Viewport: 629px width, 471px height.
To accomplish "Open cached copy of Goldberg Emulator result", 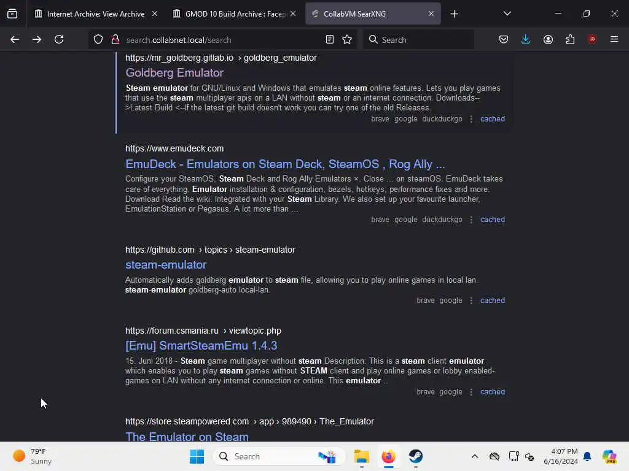I will click(493, 119).
